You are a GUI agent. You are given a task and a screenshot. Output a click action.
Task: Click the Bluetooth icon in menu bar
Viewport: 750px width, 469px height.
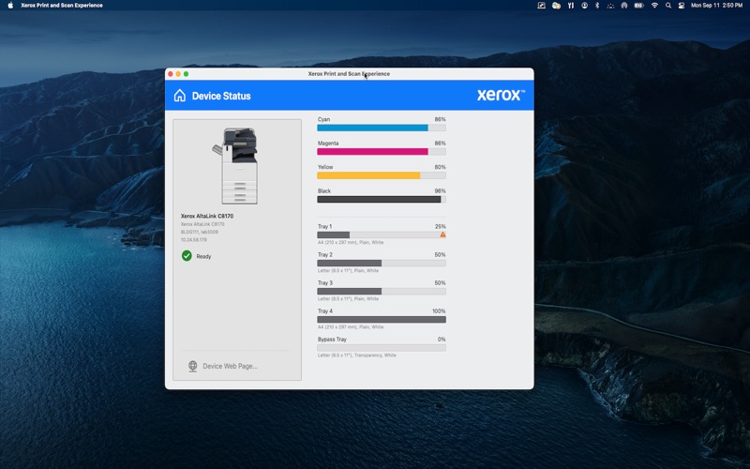coord(597,6)
